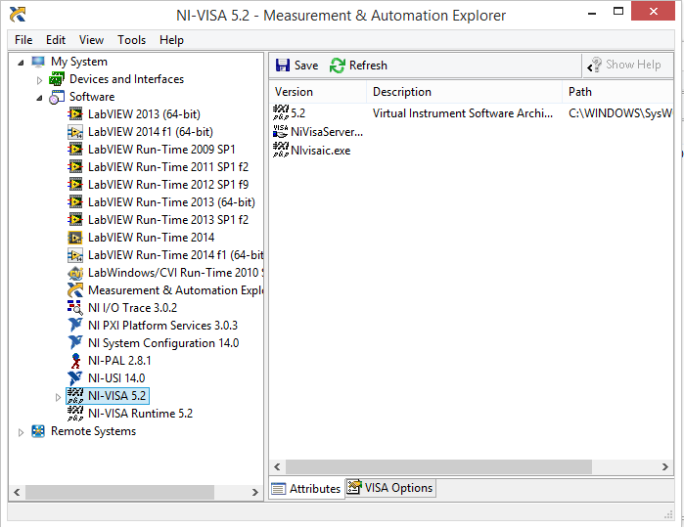
Task: Select the NI I/O Trace 3.0.2 label
Action: 133,308
